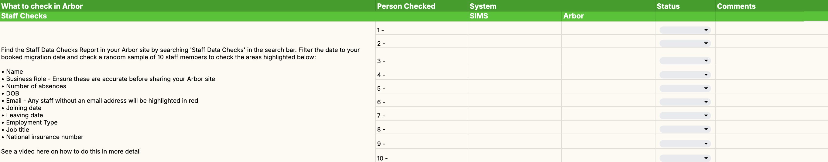Open the Status dropdown in row 5
828x162 pixels.
pos(685,88)
